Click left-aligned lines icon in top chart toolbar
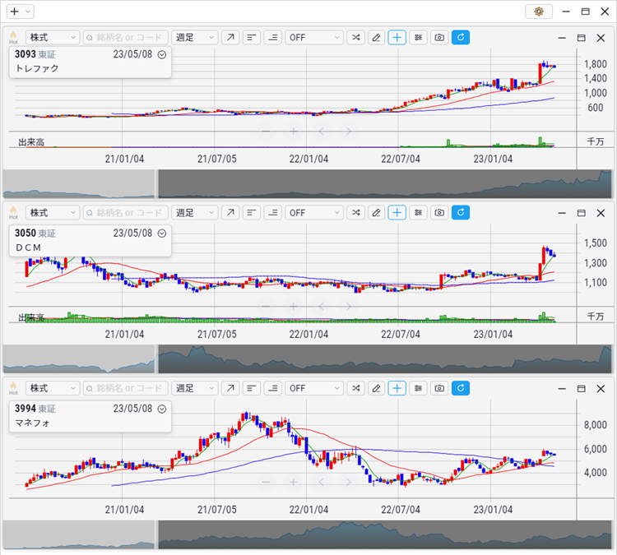The image size is (617, 555). (251, 38)
